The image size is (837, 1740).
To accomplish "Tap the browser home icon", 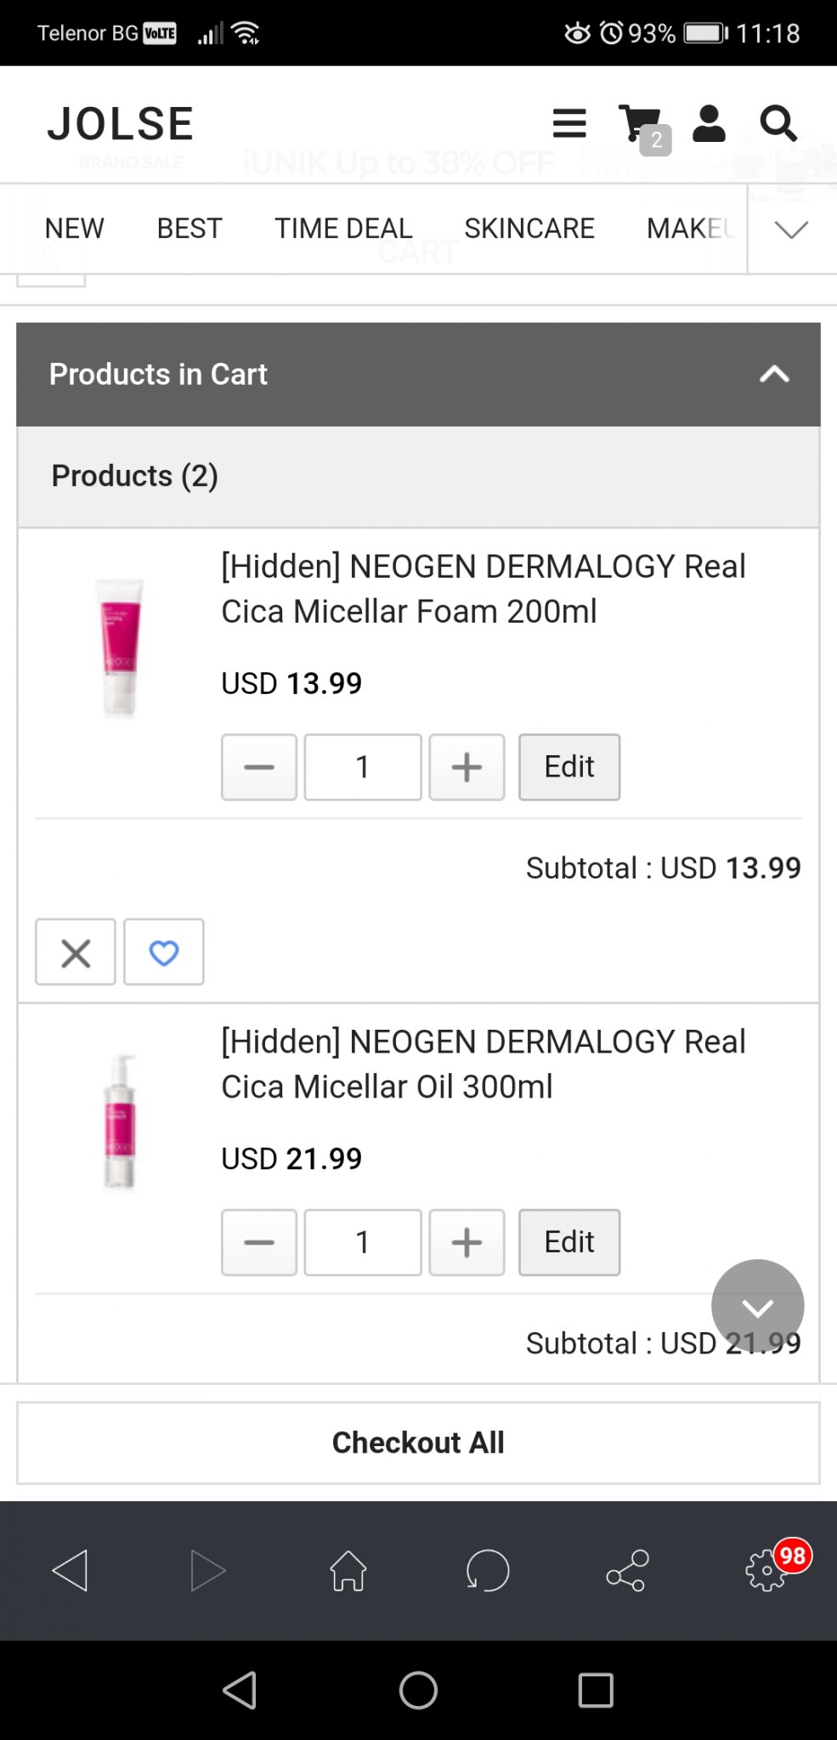I will coord(348,1570).
